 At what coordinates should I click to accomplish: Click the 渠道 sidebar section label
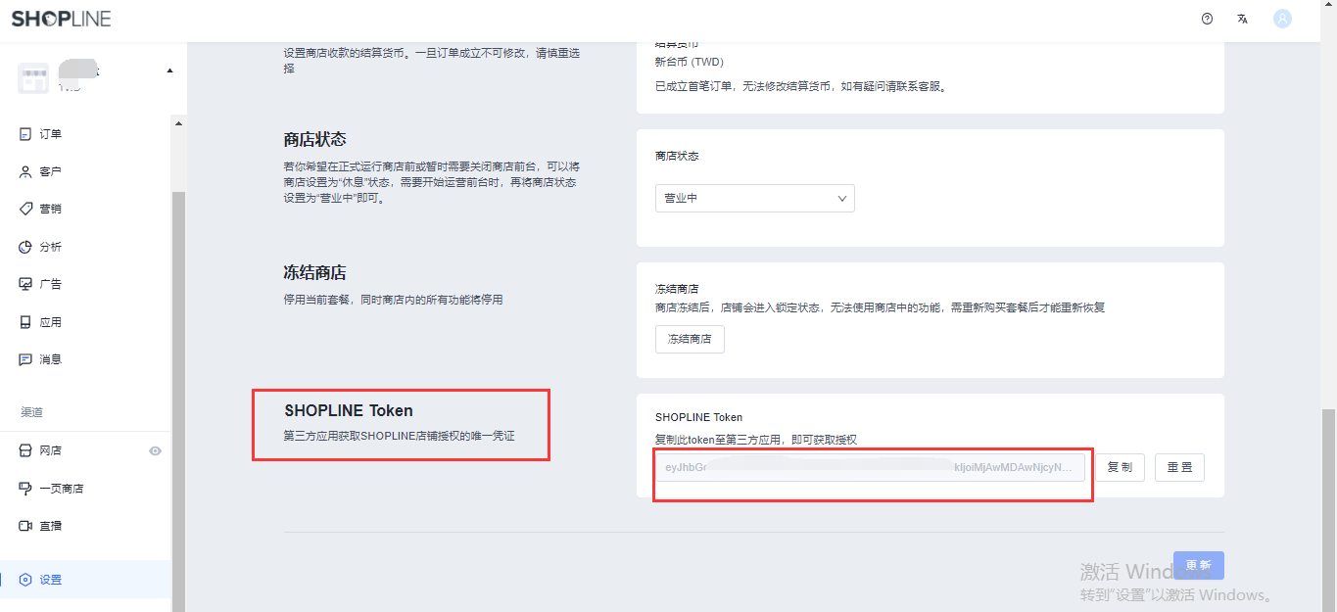tap(32, 412)
